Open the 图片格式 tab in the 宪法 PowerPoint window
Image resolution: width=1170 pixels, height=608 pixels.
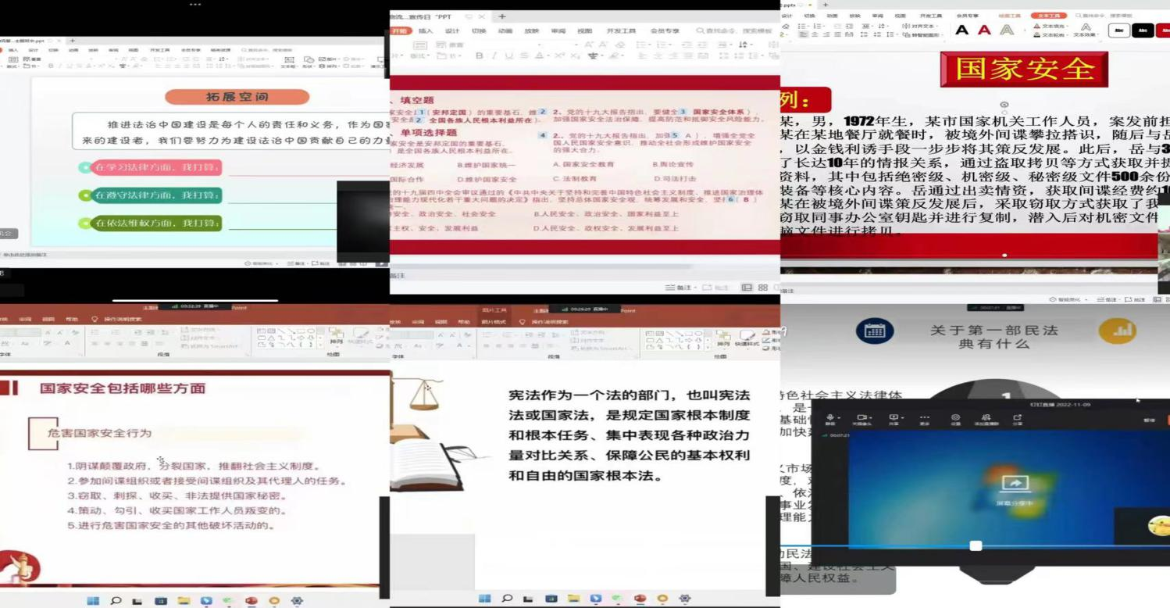[494, 322]
